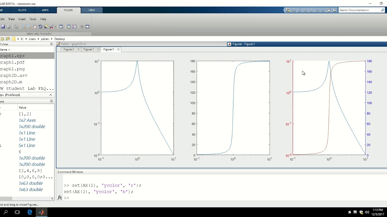Insert a legend using the toolbar icon

74,27
